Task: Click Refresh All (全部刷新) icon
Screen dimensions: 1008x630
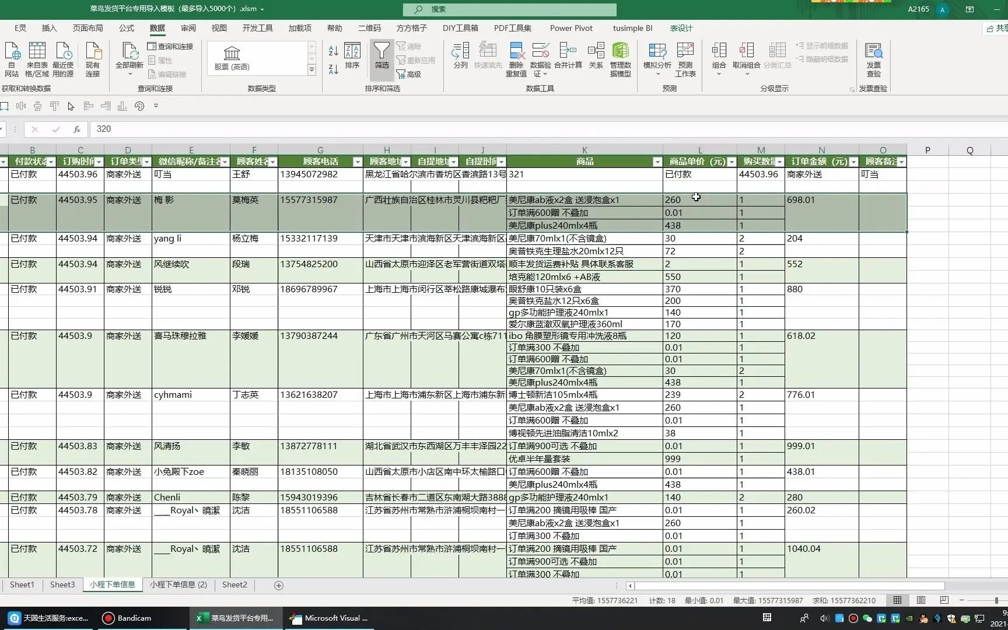Action: pyautogui.click(x=129, y=60)
